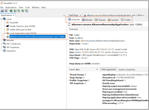Click the java icon on the application document tab
This screenshot has width=149, height=110.
(x=85, y=15)
